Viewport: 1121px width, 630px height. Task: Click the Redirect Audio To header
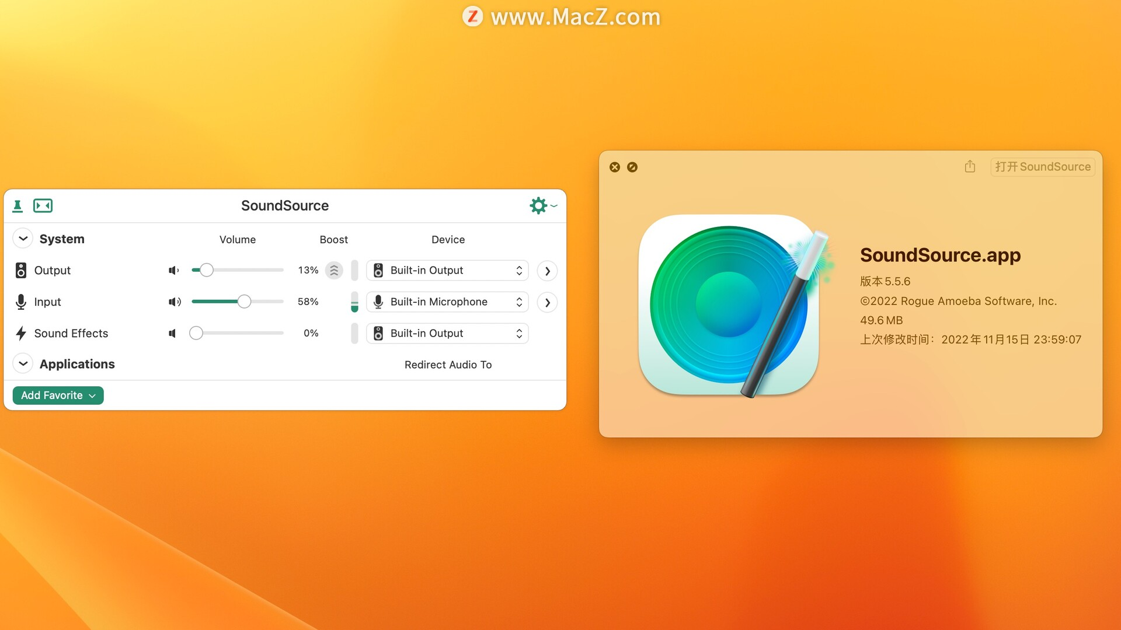point(448,365)
